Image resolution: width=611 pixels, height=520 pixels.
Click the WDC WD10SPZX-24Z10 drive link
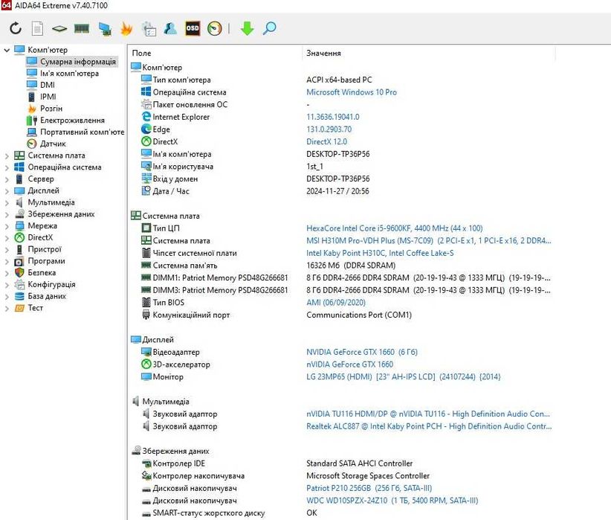[x=392, y=501]
